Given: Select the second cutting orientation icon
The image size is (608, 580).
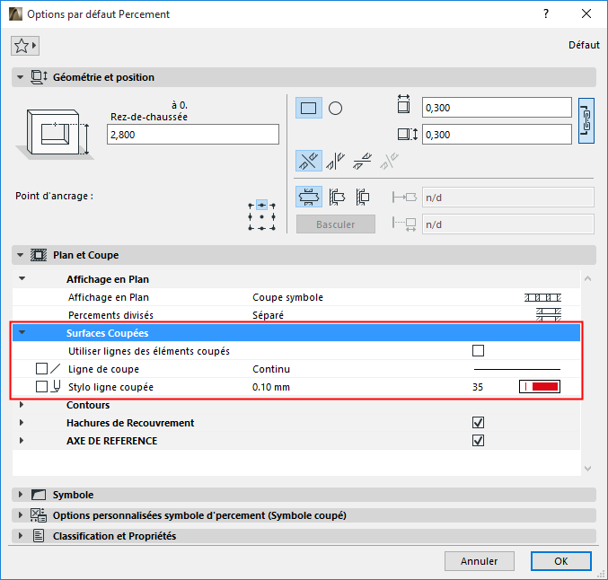Looking at the screenshot, I should [335, 161].
